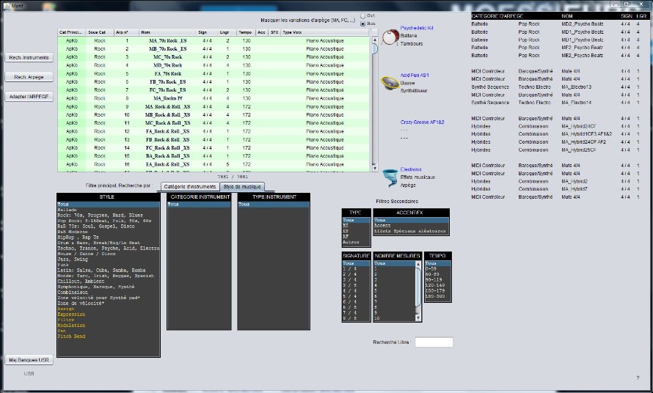The width and height of the screenshot is (653, 393).
Task: Sort by the Nom column header
Action: point(167,32)
